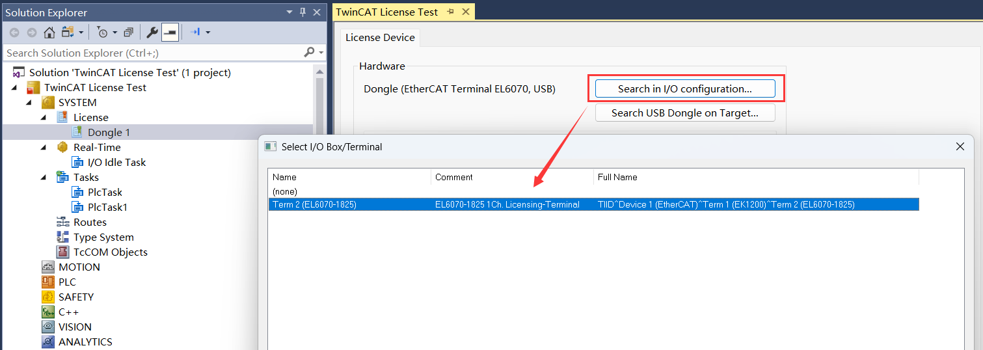Switch to the TwinCAT License Test document tab
The height and width of the screenshot is (350, 983).
point(387,12)
